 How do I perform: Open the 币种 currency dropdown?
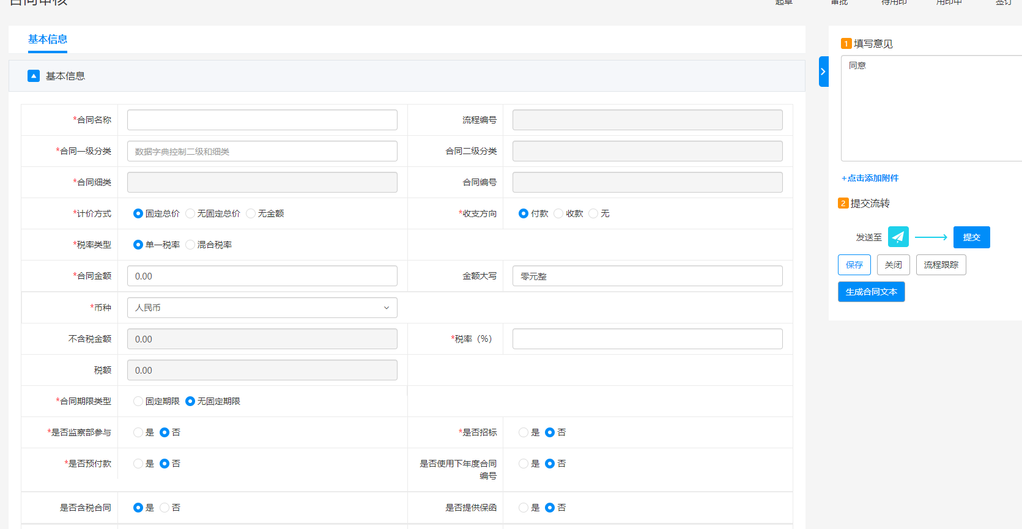(x=262, y=308)
